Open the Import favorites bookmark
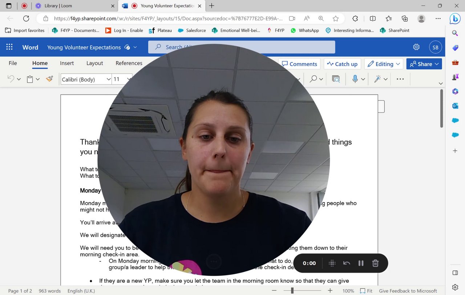Image resolution: width=465 pixels, height=295 pixels. click(25, 30)
